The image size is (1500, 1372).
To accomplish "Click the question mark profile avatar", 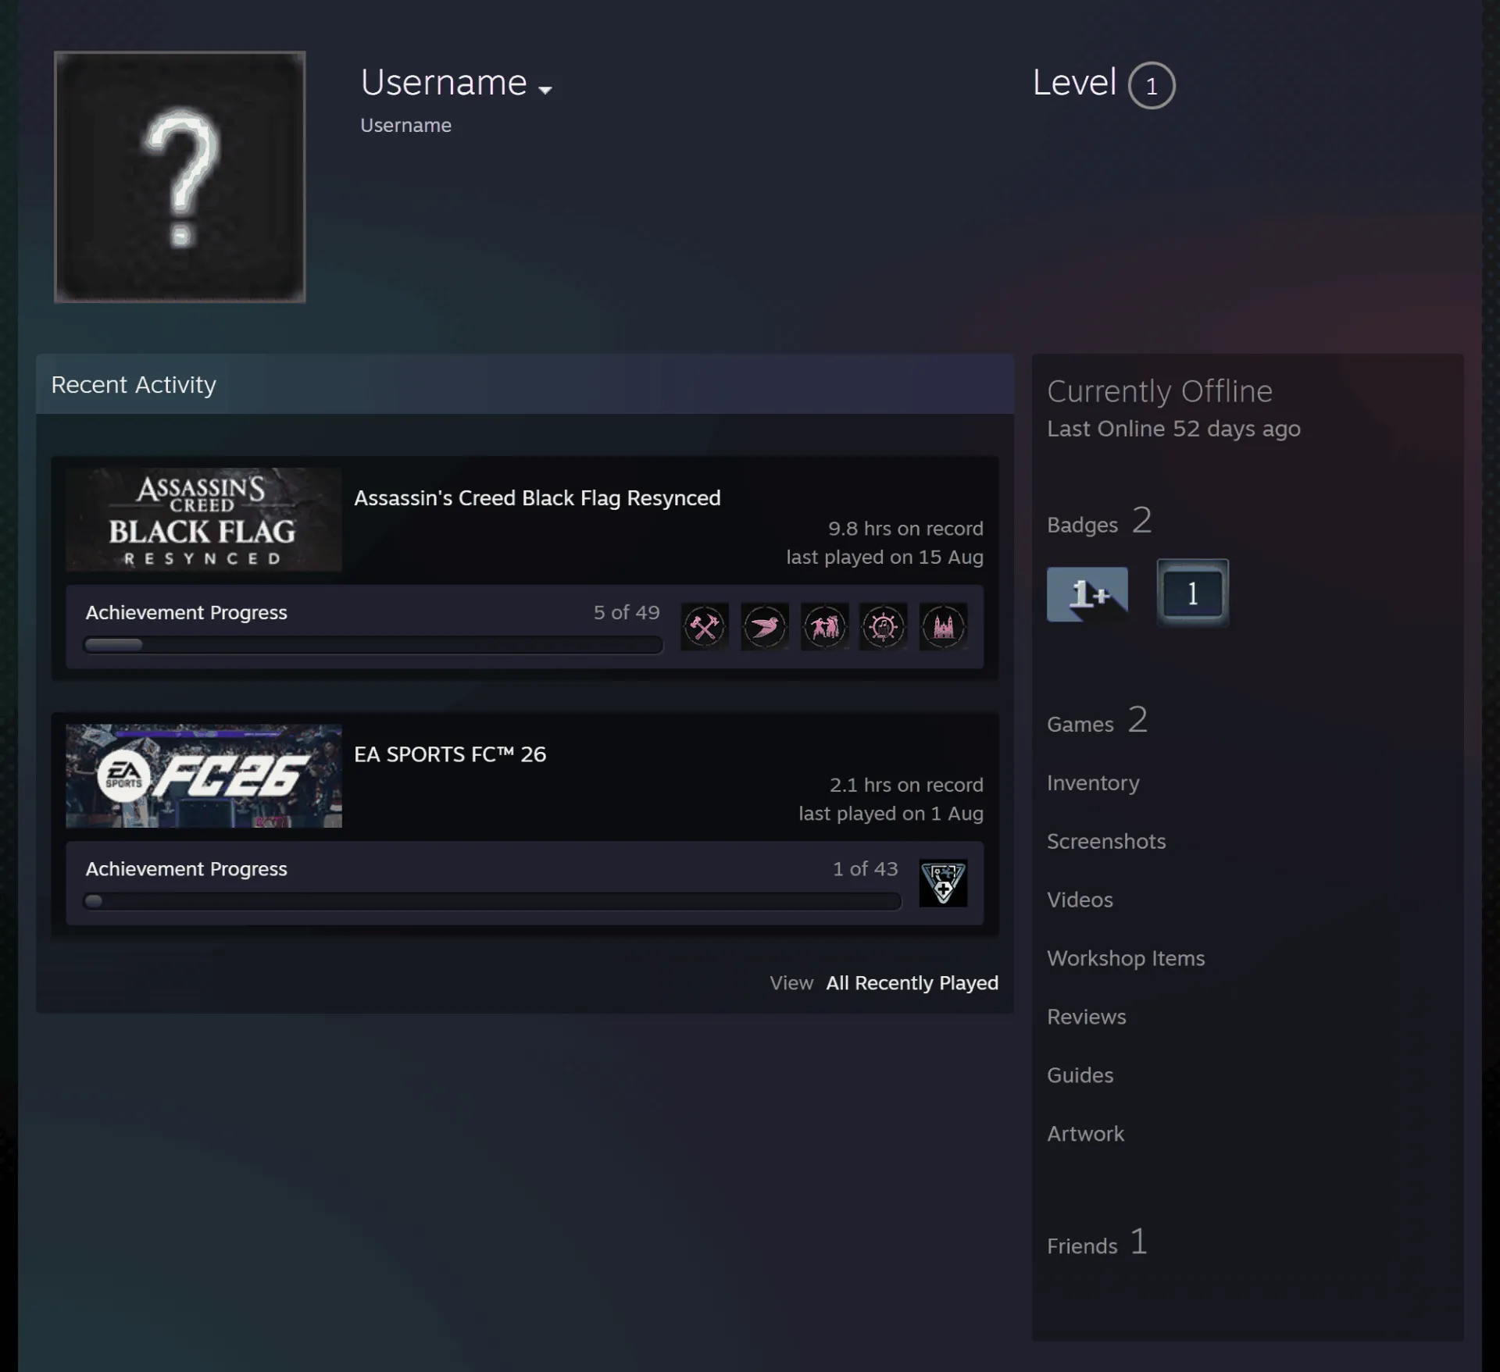I will point(180,176).
